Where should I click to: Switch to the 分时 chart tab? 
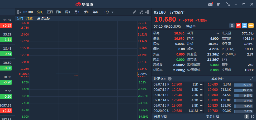[40, 12]
